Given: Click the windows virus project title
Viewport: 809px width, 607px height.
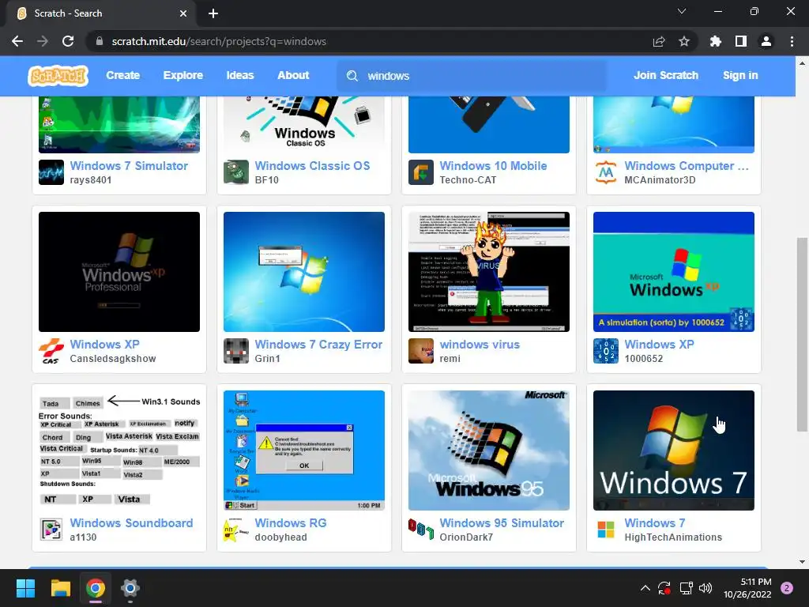Looking at the screenshot, I should point(480,345).
